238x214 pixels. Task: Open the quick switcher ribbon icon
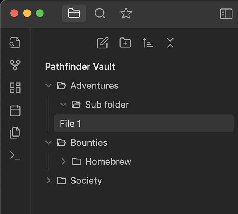click(x=15, y=43)
